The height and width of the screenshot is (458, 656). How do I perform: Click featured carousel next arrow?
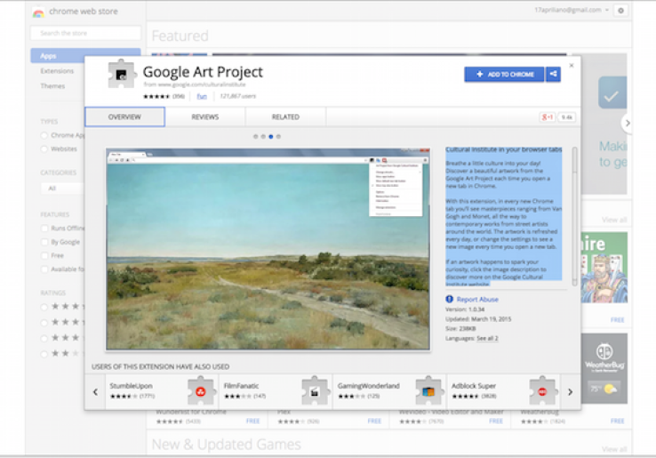tap(627, 123)
